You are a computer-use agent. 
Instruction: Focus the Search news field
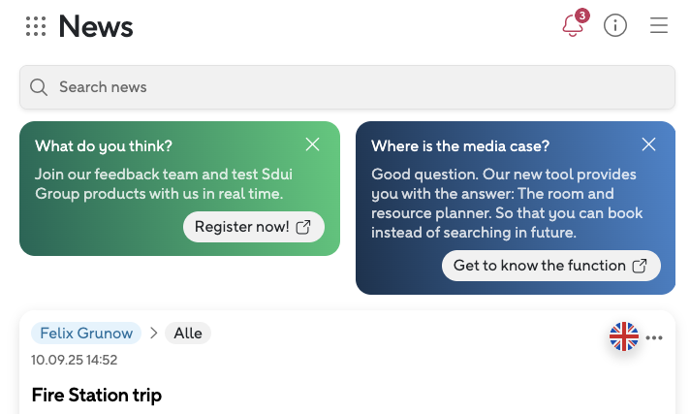[x=349, y=87]
